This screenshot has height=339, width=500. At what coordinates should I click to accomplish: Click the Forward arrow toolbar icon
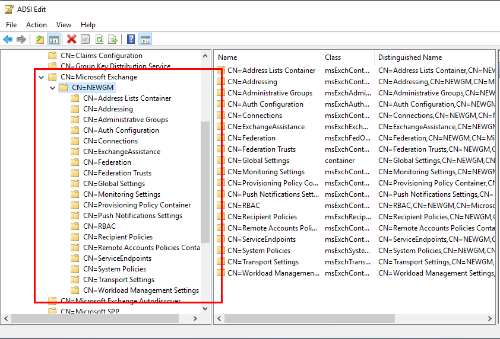coord(21,40)
